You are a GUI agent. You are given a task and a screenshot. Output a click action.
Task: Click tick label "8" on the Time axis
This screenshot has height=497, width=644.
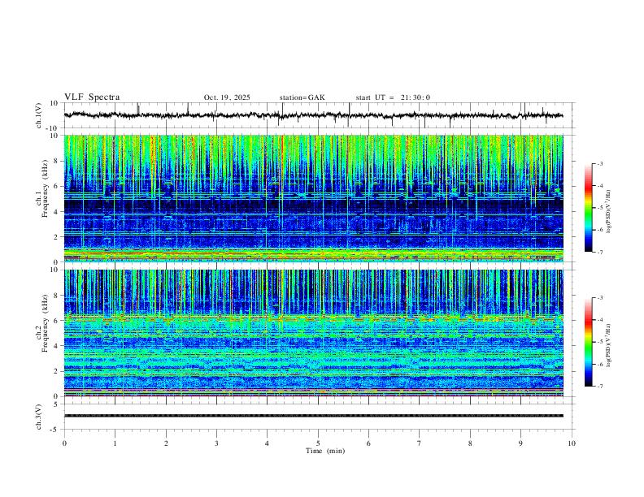tap(470, 443)
